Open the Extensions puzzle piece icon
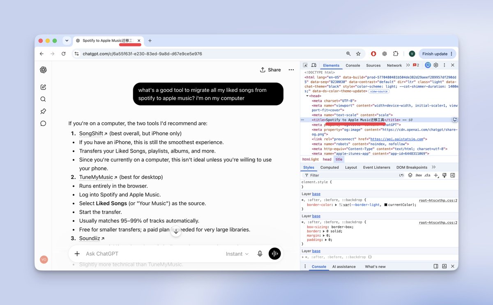The image size is (493, 305). (x=396, y=54)
